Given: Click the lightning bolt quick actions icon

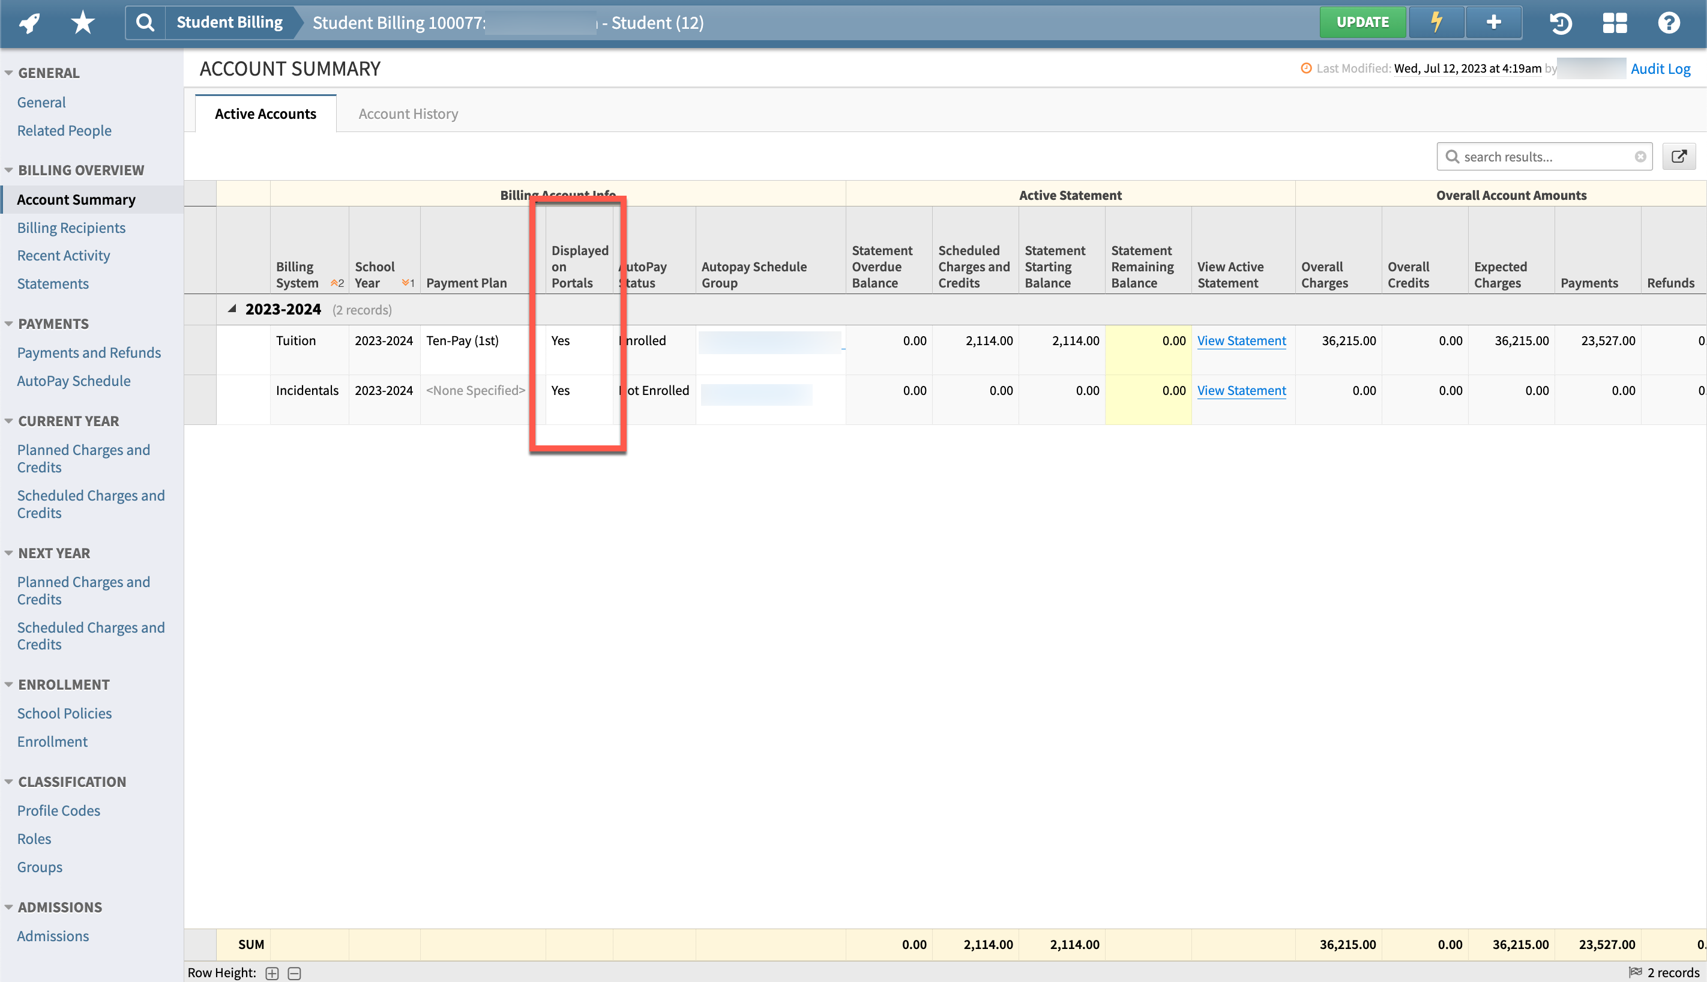Looking at the screenshot, I should [x=1436, y=22].
